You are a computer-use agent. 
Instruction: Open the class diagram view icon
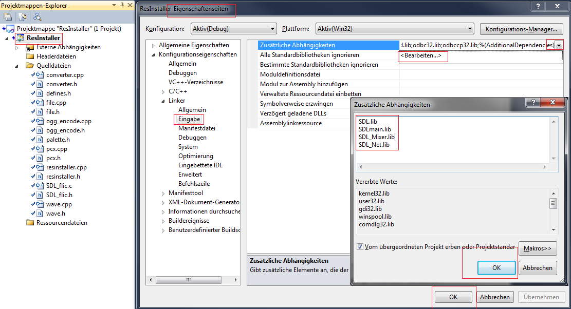pyautogui.click(x=38, y=17)
